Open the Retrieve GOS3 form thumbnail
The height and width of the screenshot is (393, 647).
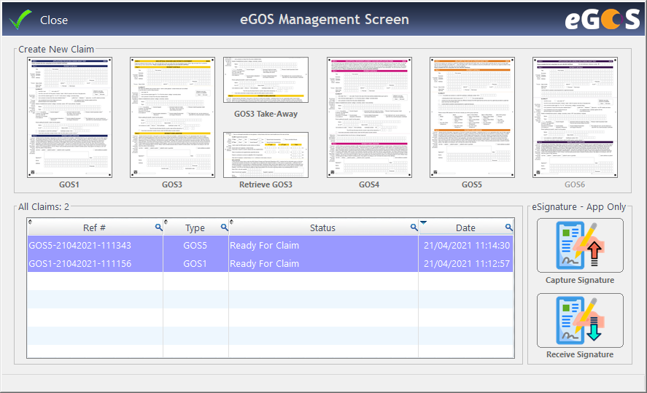(266, 155)
